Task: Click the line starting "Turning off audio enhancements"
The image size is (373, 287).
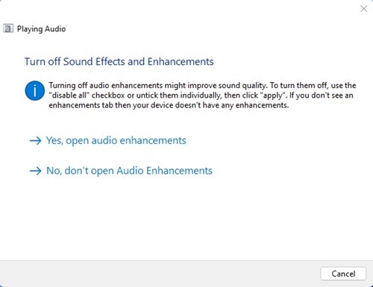Action: [x=202, y=85]
